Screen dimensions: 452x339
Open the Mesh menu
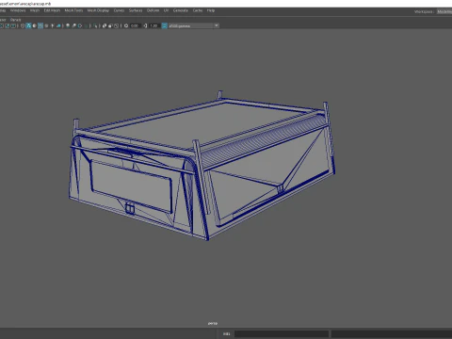pyautogui.click(x=35, y=10)
